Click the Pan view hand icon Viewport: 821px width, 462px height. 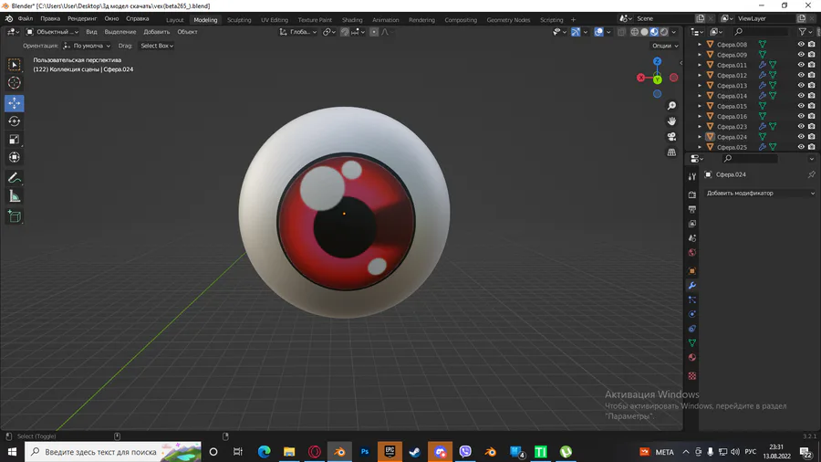[671, 121]
